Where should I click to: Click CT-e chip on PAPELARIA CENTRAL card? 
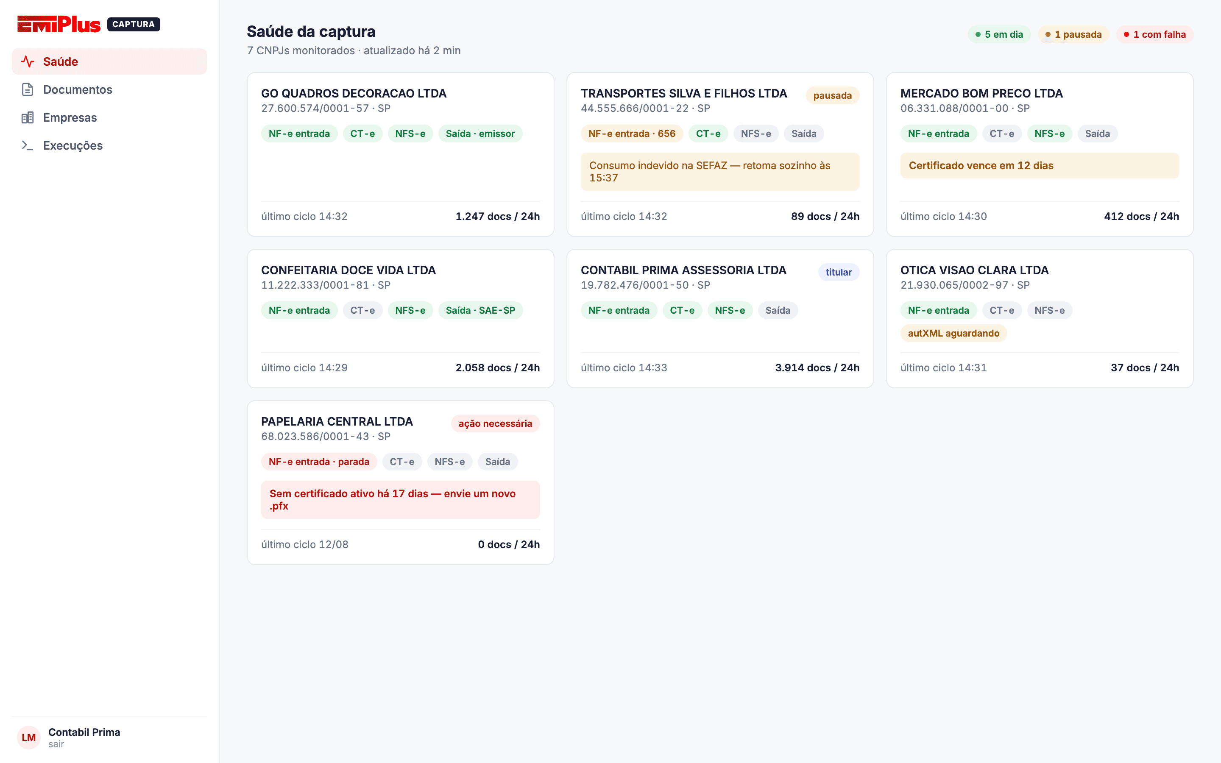pos(401,462)
